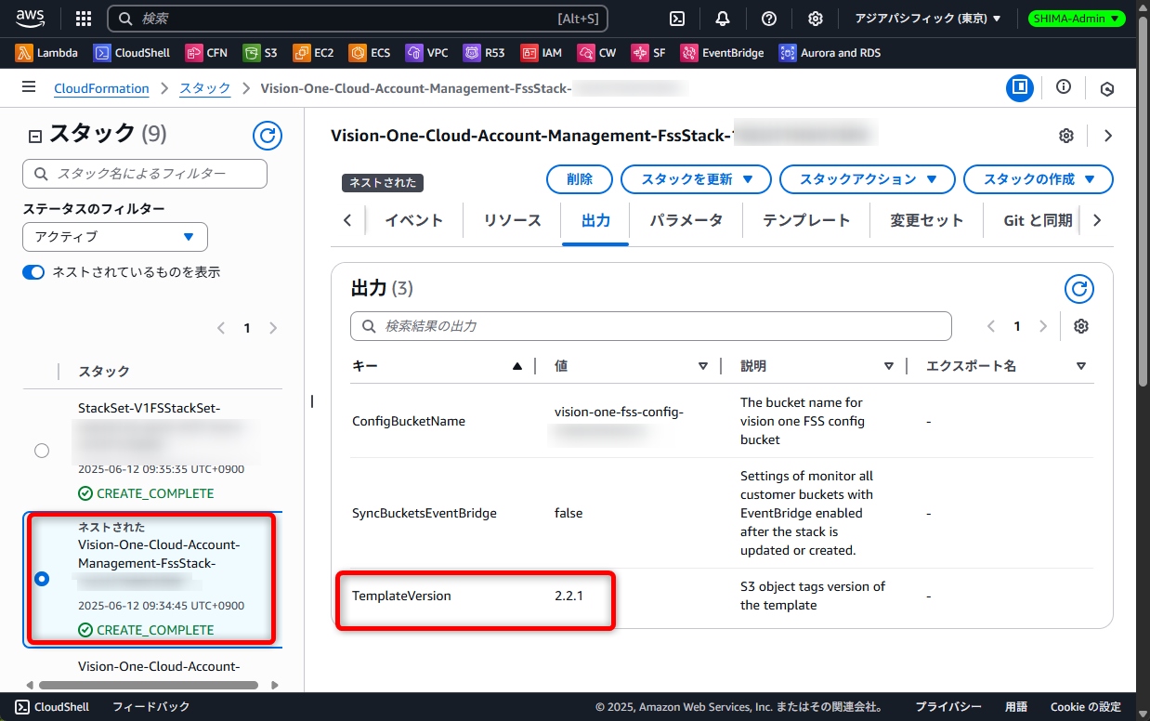This screenshot has width=1150, height=721.
Task: Expand the Create stack dropdown
Action: (1039, 179)
